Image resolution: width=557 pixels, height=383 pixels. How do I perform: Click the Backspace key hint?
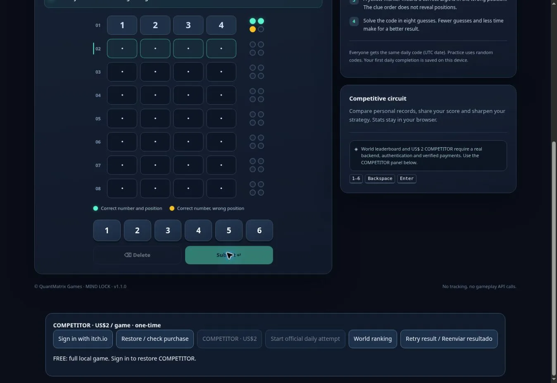(380, 179)
